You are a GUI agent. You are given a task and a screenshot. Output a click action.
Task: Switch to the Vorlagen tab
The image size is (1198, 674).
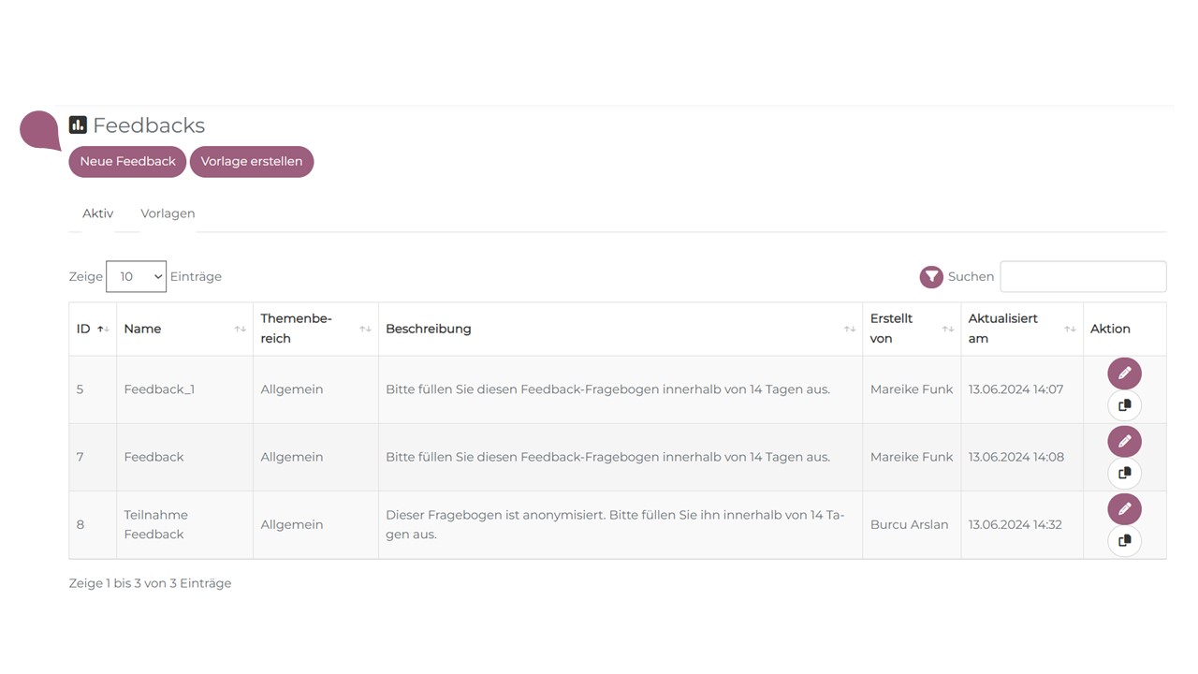168,213
